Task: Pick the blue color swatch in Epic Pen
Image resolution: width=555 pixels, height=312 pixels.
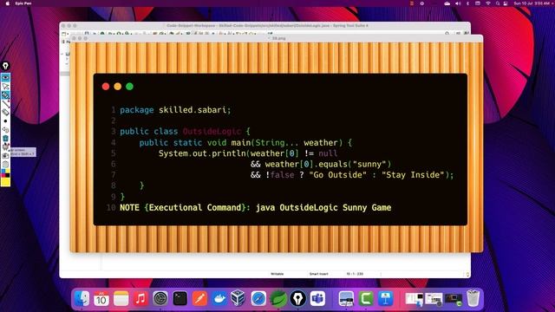Action: click(3, 172)
